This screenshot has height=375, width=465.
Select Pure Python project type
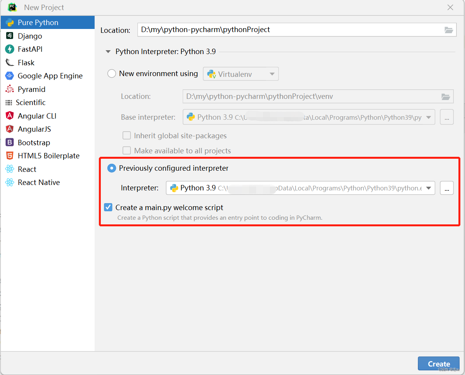click(x=48, y=22)
